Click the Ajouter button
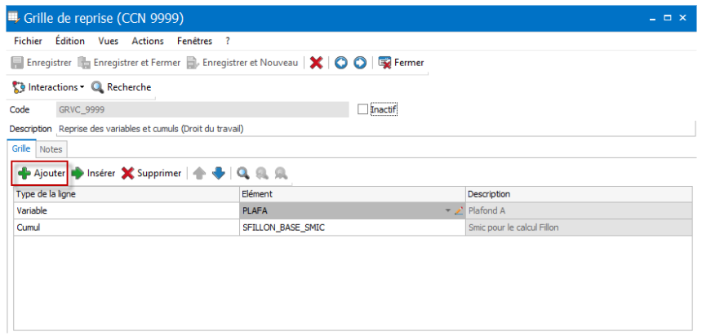The width and height of the screenshot is (702, 336). click(x=41, y=173)
